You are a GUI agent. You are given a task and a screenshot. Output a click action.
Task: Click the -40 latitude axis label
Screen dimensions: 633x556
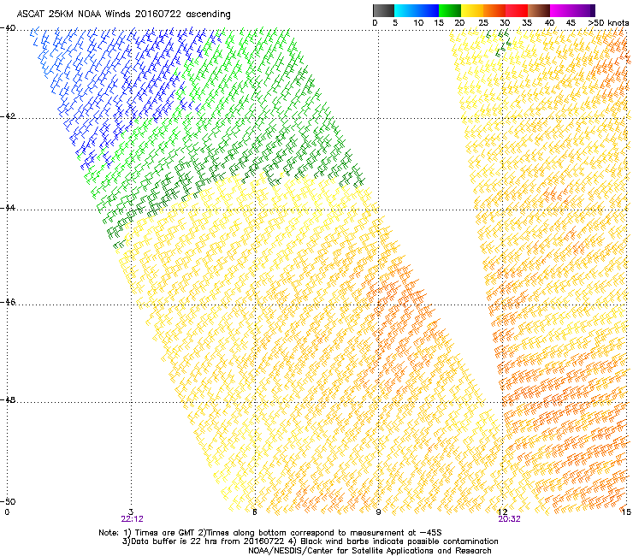point(8,28)
